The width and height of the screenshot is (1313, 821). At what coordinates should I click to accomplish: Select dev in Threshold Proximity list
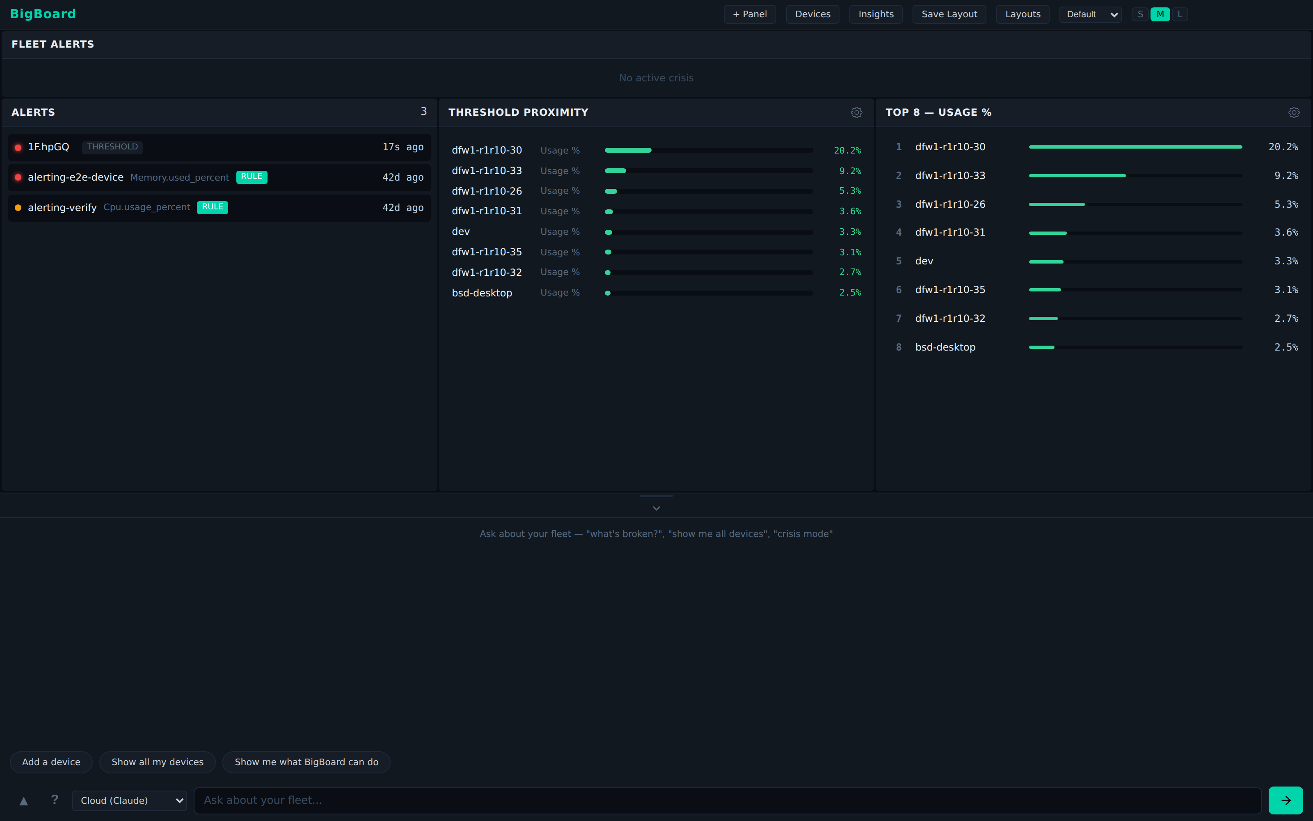[461, 232]
